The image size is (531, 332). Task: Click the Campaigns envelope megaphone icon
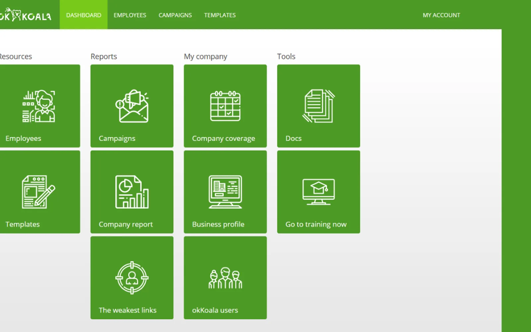click(x=132, y=106)
